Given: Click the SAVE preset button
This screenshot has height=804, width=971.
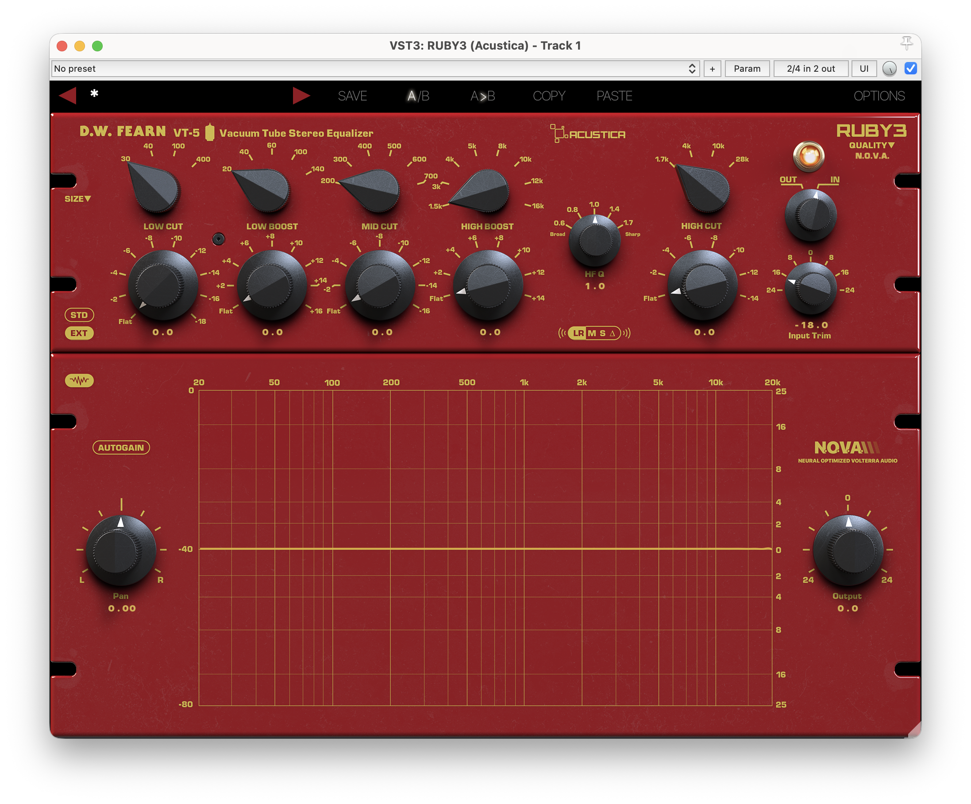Looking at the screenshot, I should (x=353, y=96).
